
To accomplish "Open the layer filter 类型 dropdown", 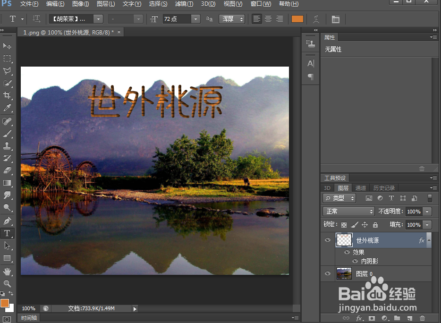I will coord(339,198).
